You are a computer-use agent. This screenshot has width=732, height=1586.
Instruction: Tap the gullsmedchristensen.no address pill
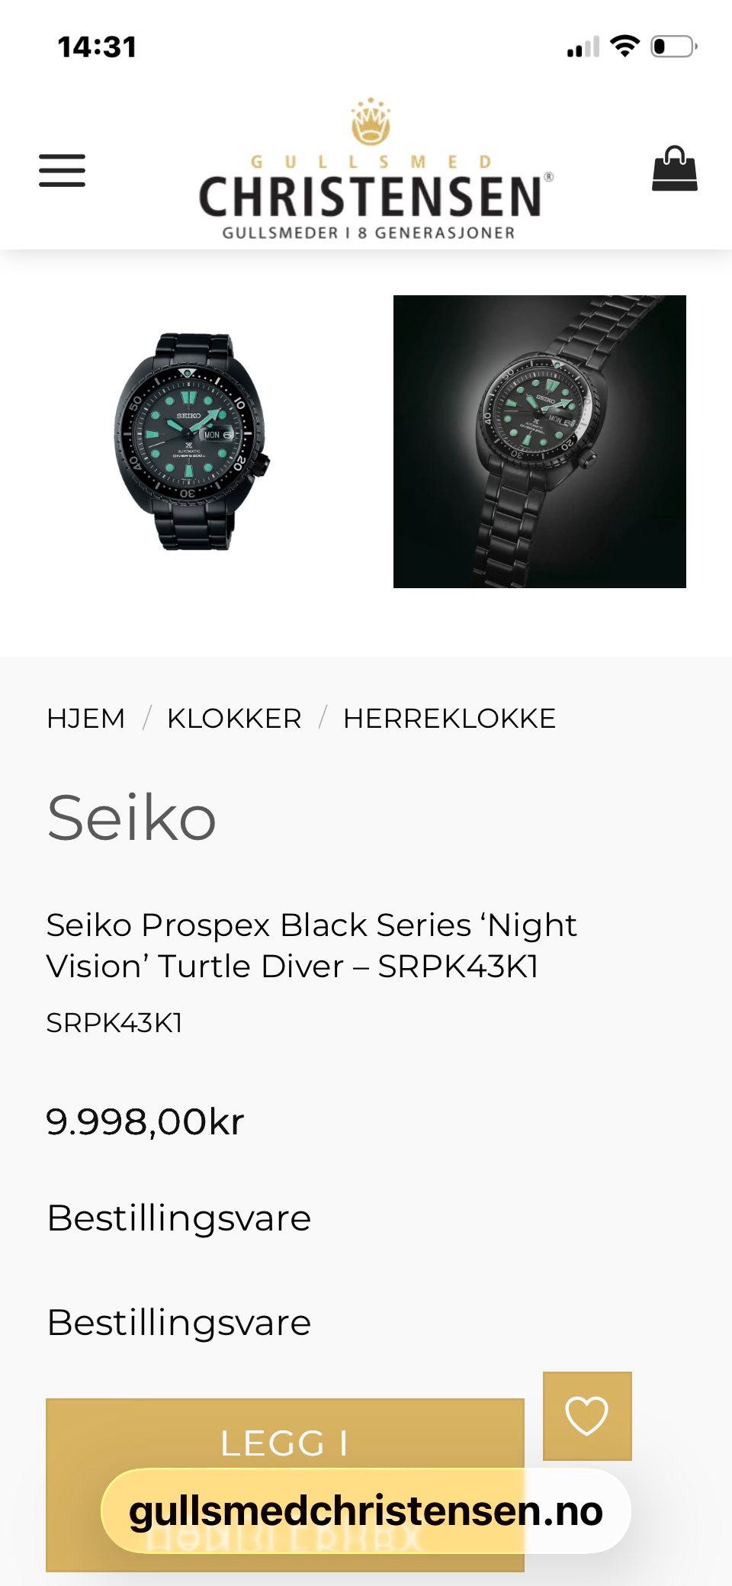(365, 1511)
